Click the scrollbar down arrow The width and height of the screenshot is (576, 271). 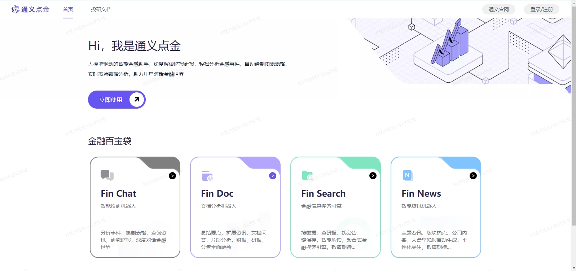click(573, 268)
